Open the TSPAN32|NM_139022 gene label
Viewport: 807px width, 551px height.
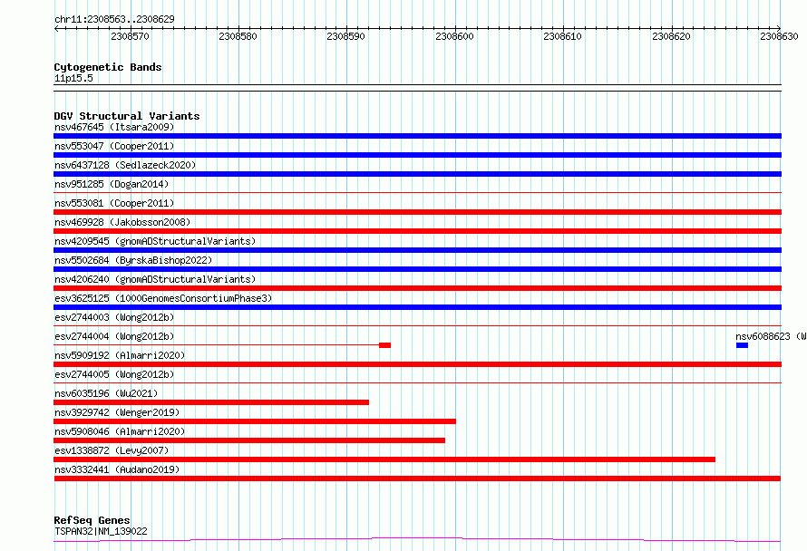click(x=101, y=531)
